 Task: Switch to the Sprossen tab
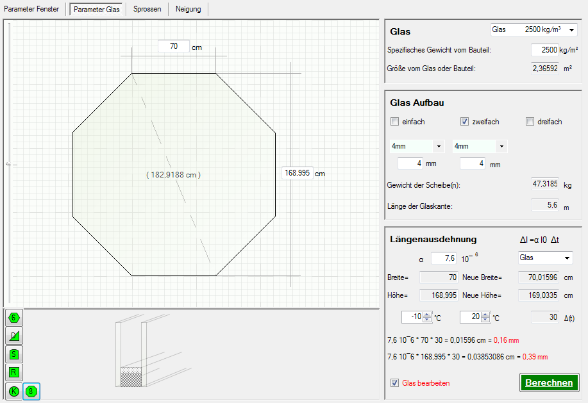147,9
